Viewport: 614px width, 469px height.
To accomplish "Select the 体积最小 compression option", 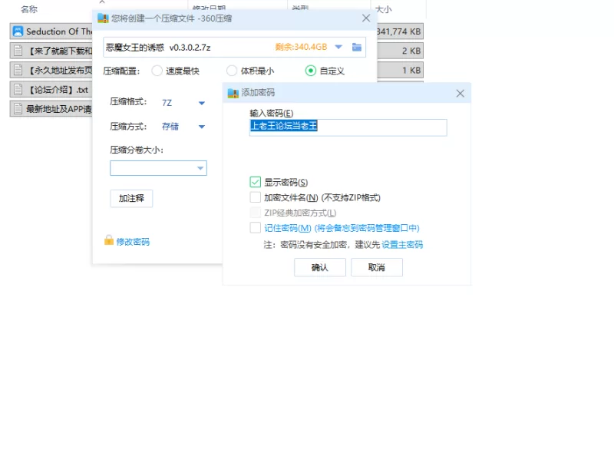I will (x=232, y=71).
